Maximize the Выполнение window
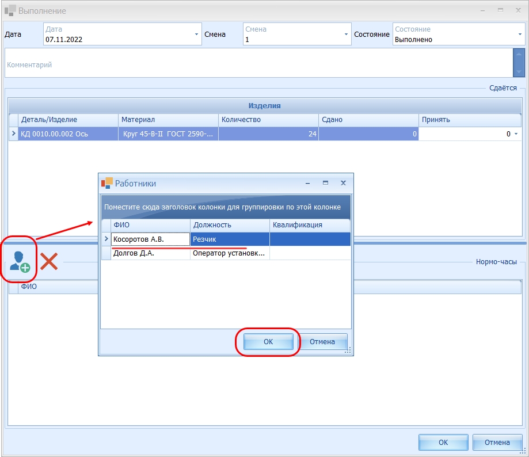The image size is (529, 457). [500, 10]
